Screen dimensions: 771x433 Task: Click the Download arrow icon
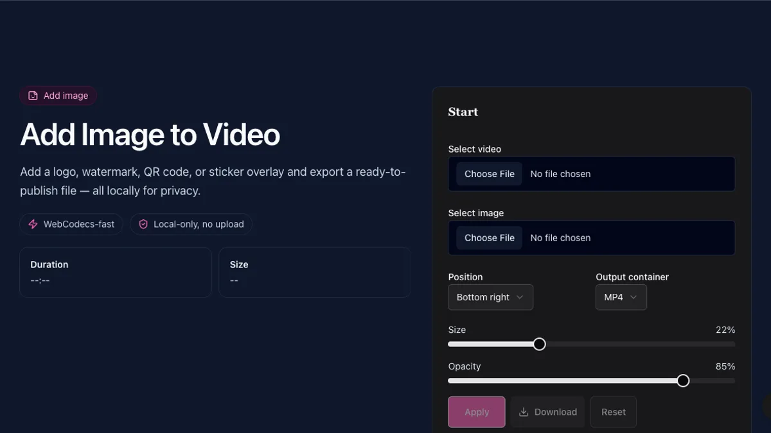click(524, 412)
